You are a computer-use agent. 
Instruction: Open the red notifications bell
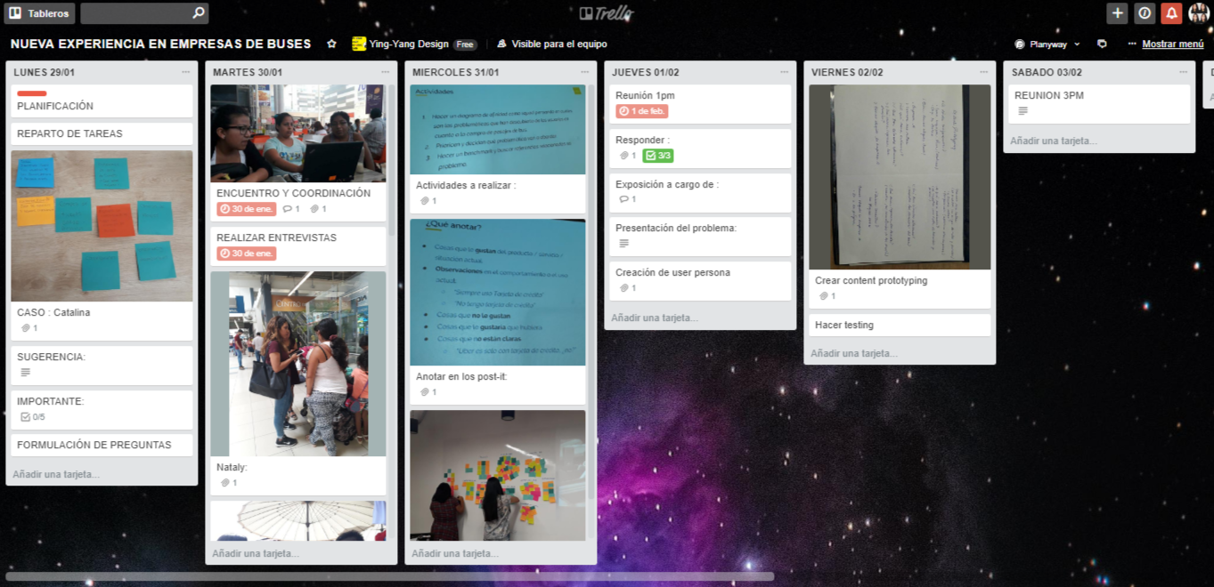click(x=1171, y=13)
